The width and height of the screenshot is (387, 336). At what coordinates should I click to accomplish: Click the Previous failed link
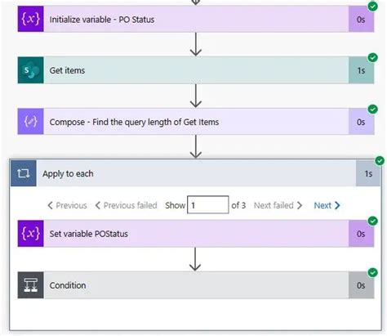point(127,205)
